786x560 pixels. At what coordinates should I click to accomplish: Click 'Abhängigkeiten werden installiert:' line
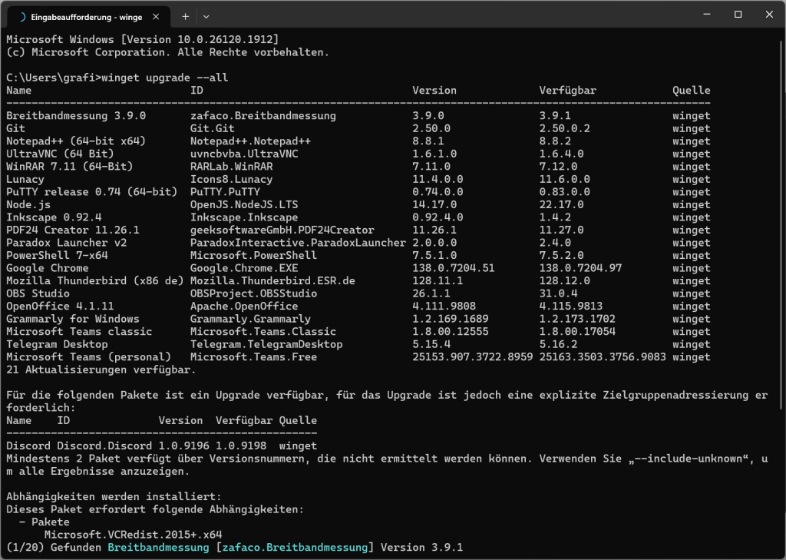(x=114, y=497)
